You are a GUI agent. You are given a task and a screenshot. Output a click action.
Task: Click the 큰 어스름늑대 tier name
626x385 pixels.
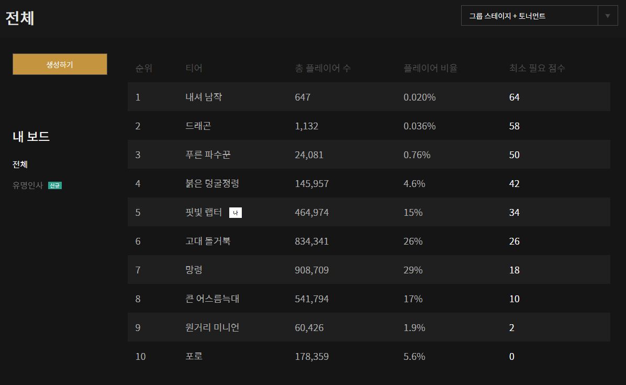pyautogui.click(x=212, y=299)
